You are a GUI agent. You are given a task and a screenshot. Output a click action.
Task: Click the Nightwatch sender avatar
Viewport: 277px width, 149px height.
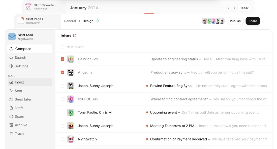point(70,139)
